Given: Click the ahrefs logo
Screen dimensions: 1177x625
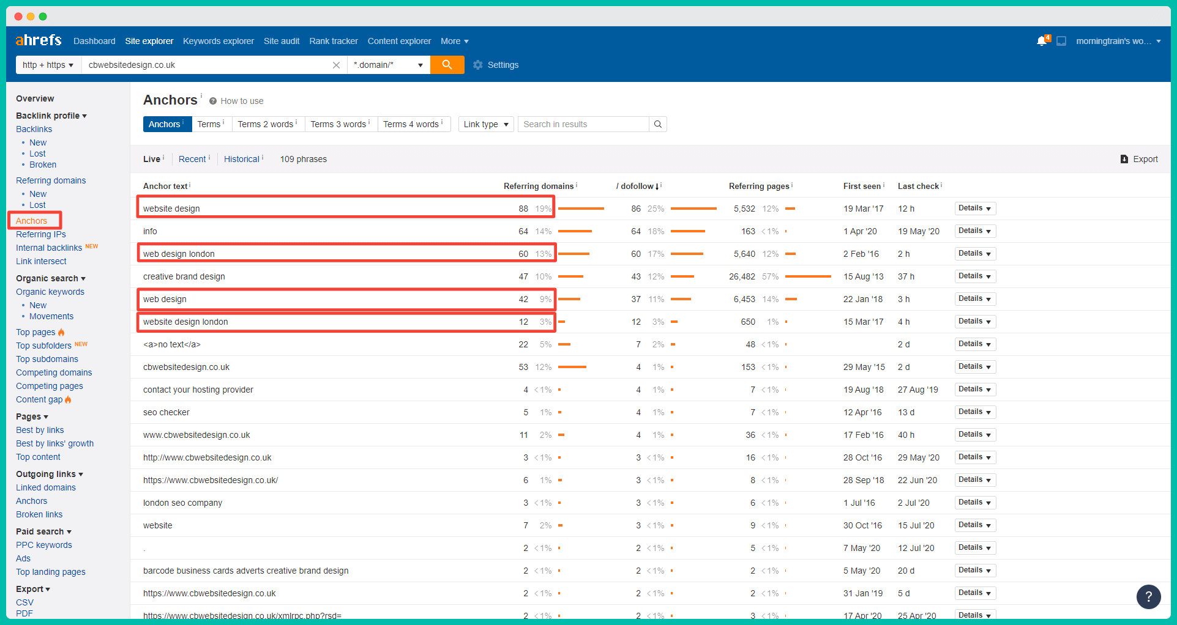Looking at the screenshot, I should 39,40.
